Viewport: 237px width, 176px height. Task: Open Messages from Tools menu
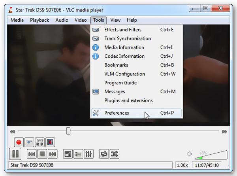(137, 91)
